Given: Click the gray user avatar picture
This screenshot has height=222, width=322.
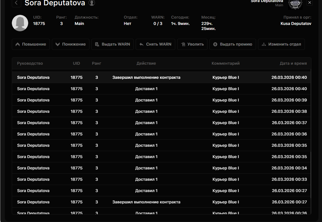Looking at the screenshot, I should coord(20,23).
